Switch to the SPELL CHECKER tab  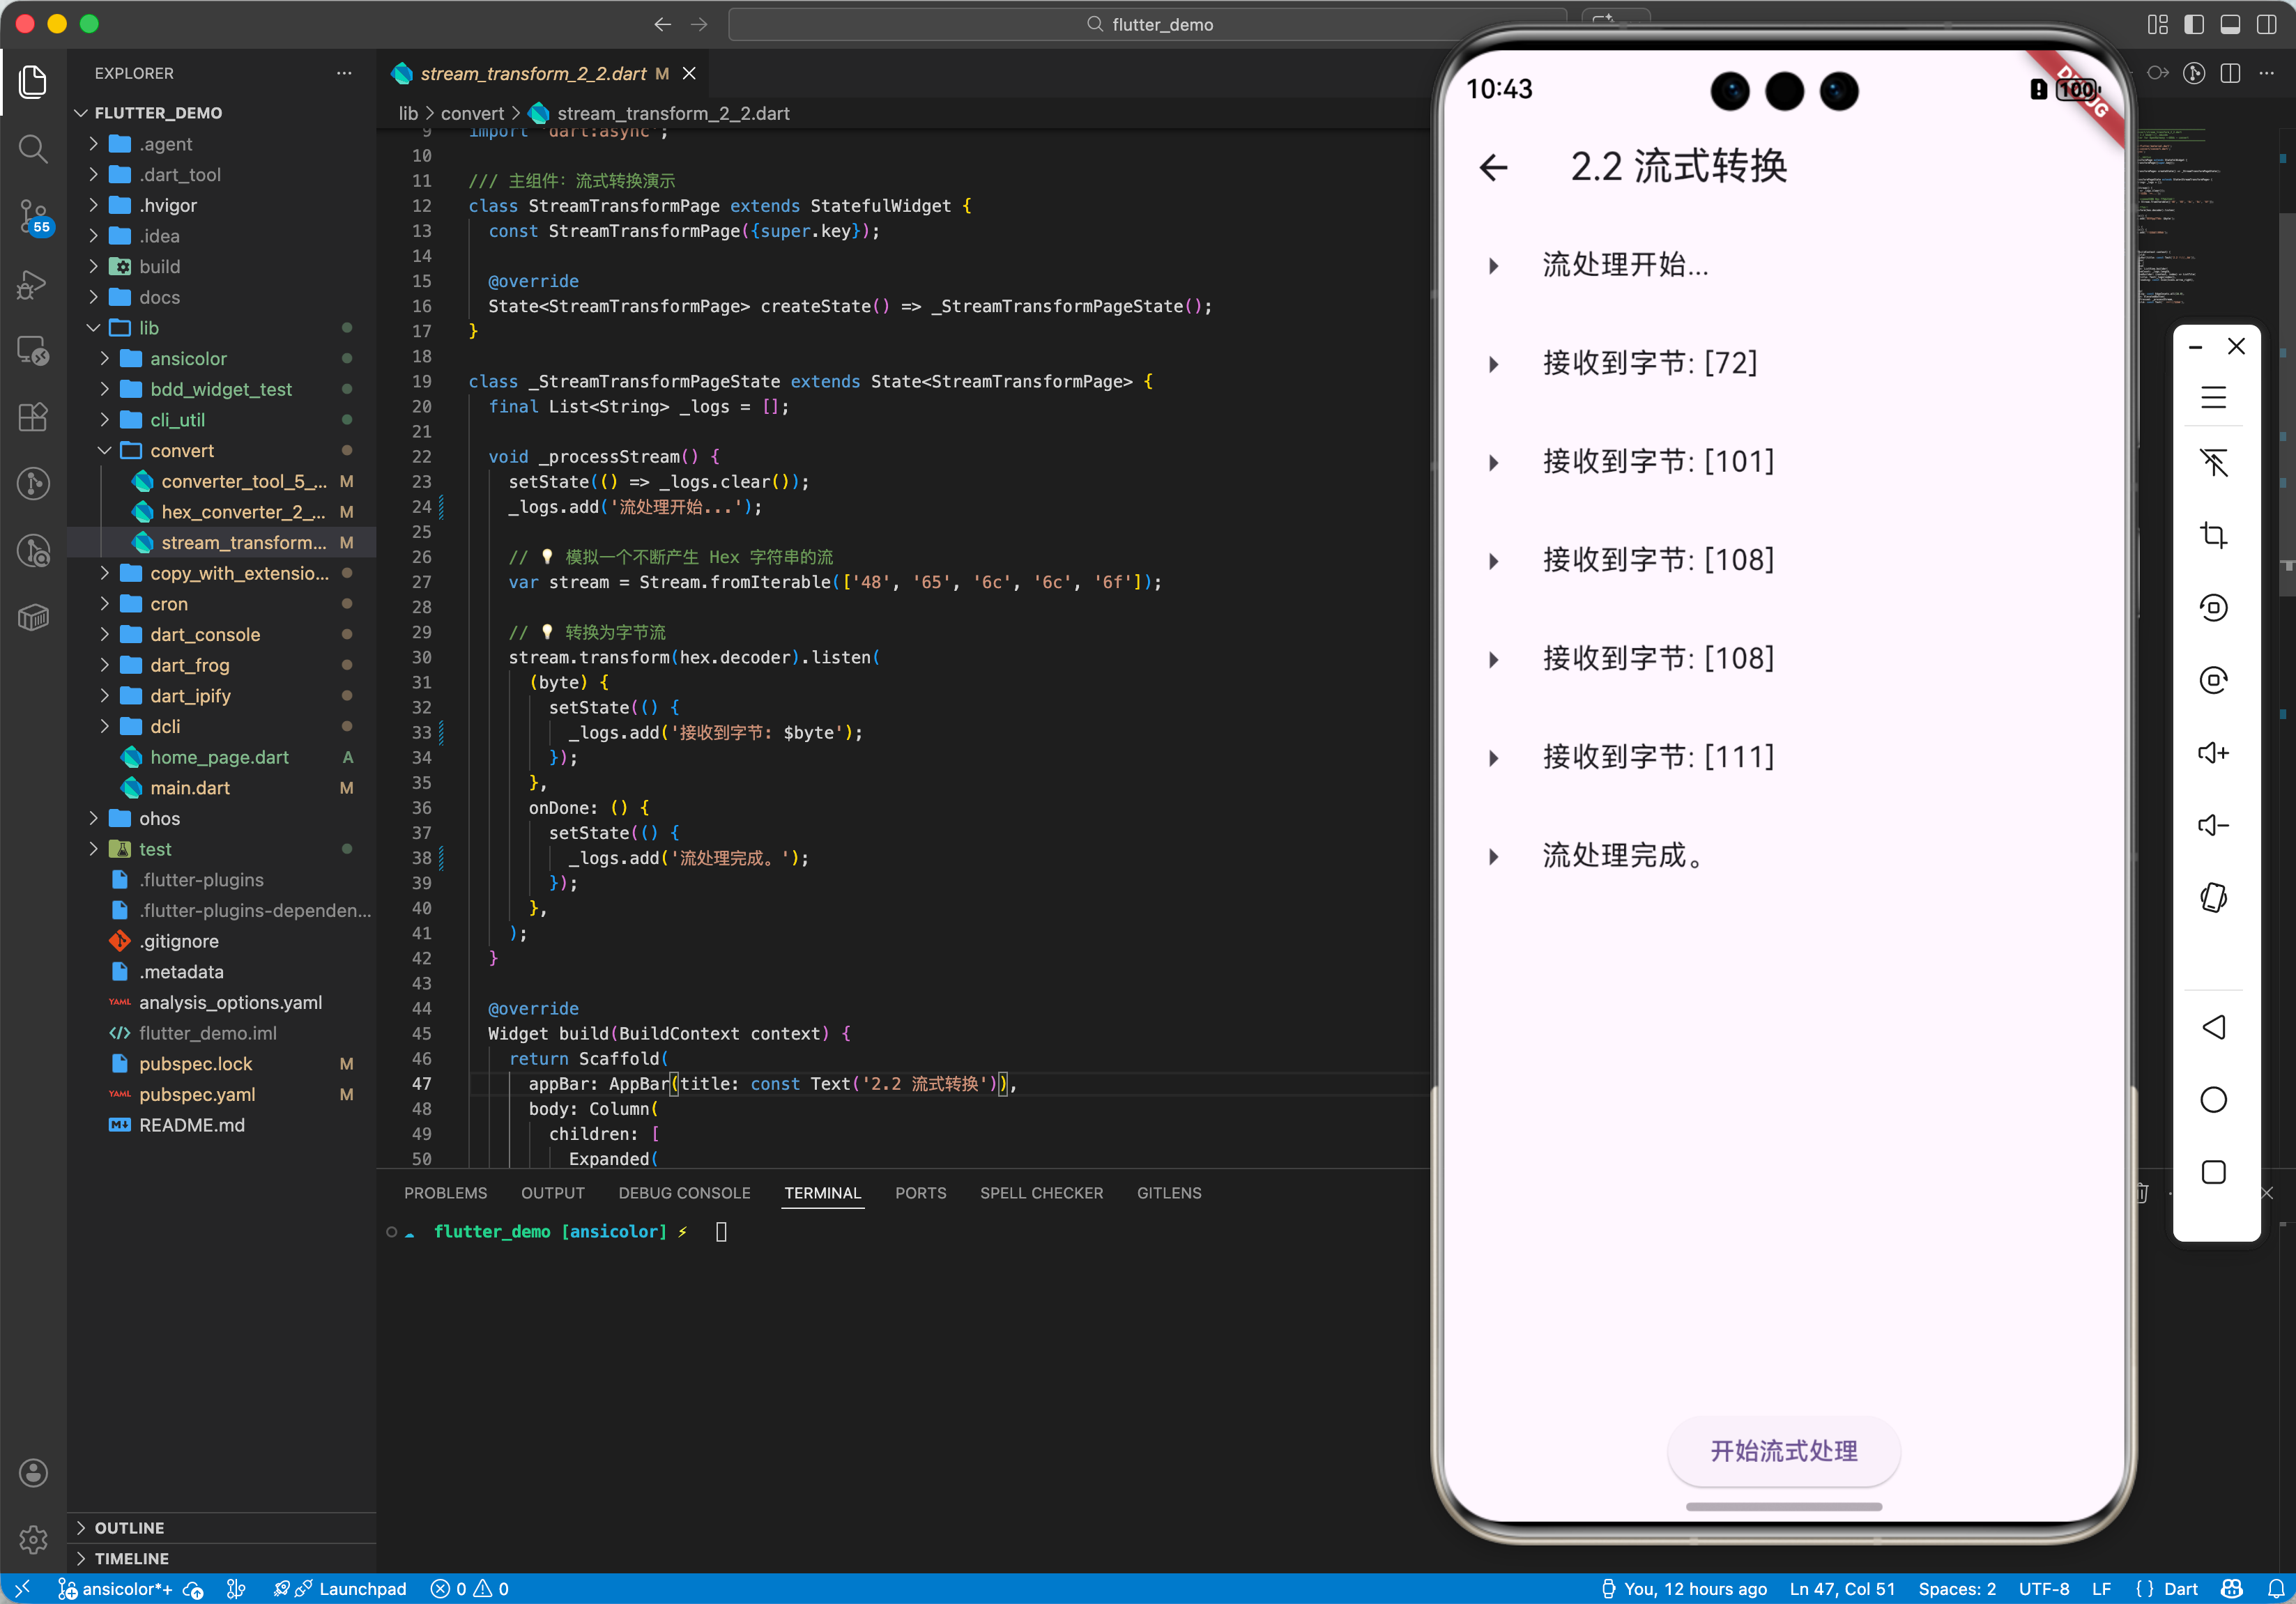1041,1192
